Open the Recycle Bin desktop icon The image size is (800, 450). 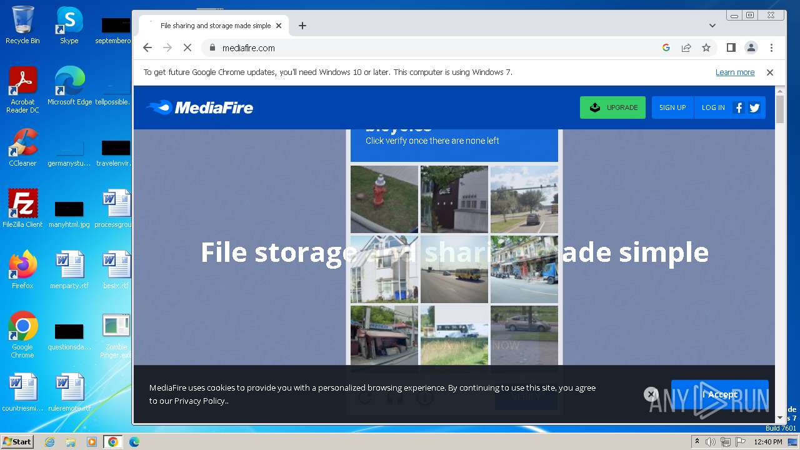(22, 25)
